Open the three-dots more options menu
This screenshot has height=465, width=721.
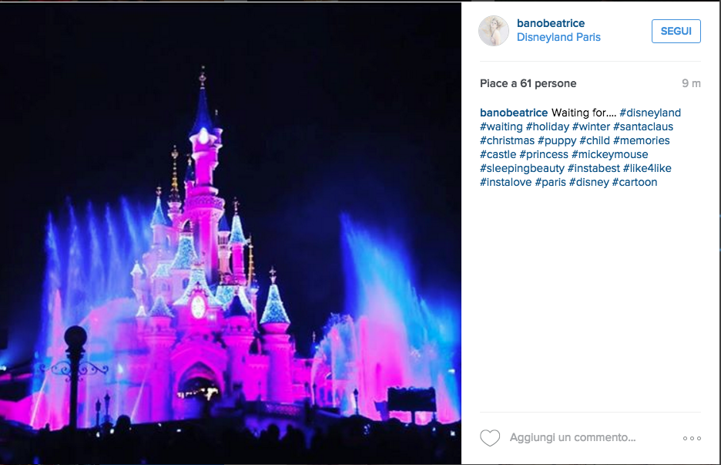[692, 438]
